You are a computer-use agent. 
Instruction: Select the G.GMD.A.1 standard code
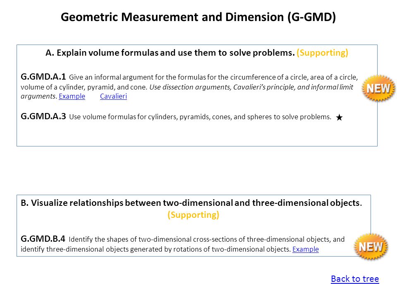click(43, 77)
